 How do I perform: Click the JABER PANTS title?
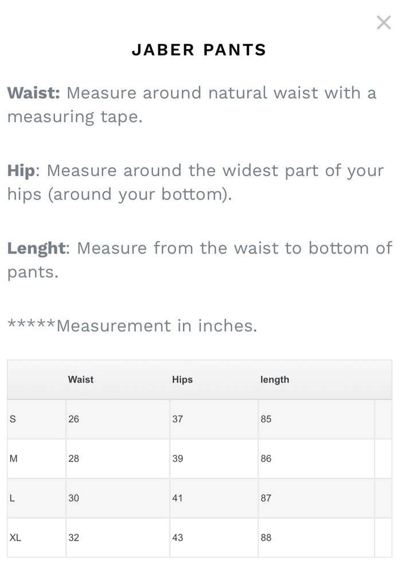[x=199, y=50]
